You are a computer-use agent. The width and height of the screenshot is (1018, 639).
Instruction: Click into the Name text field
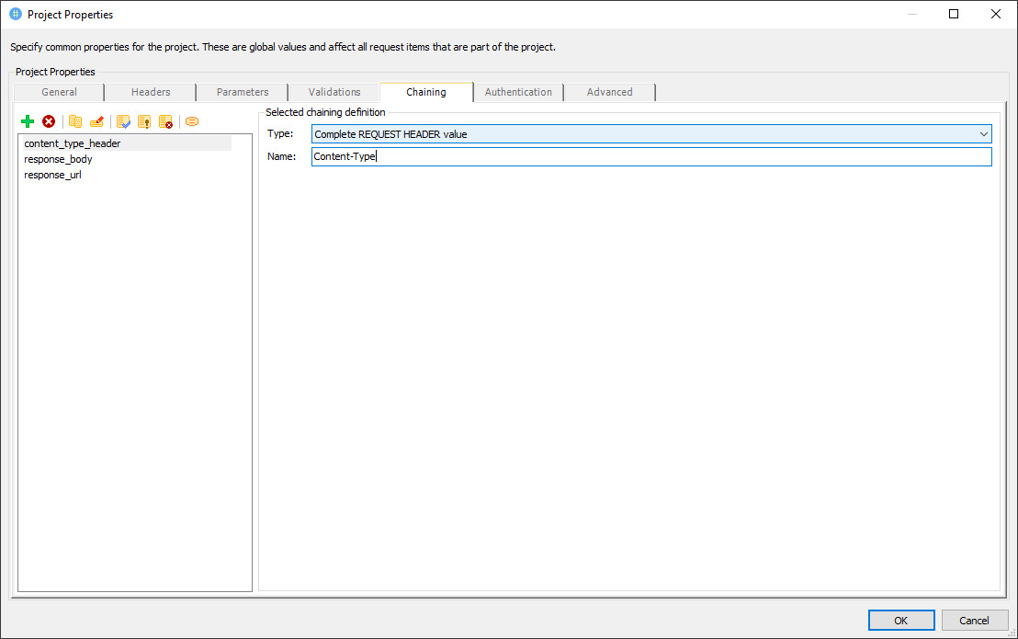(651, 157)
